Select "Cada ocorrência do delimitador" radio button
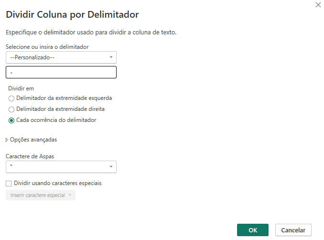The width and height of the screenshot is (324, 240). (11, 120)
